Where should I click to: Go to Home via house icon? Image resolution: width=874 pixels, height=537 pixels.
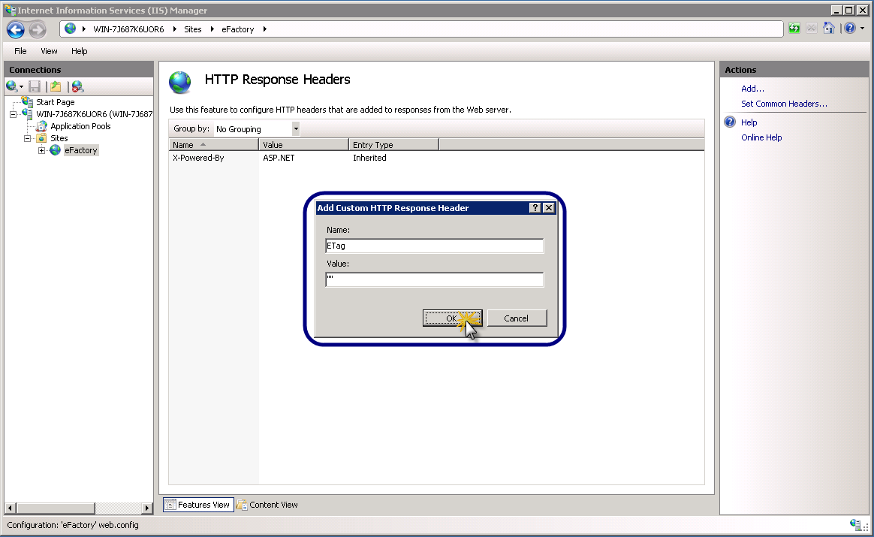click(829, 28)
